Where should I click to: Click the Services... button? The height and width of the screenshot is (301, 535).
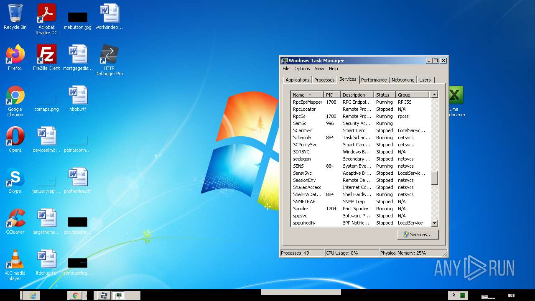(x=418, y=235)
